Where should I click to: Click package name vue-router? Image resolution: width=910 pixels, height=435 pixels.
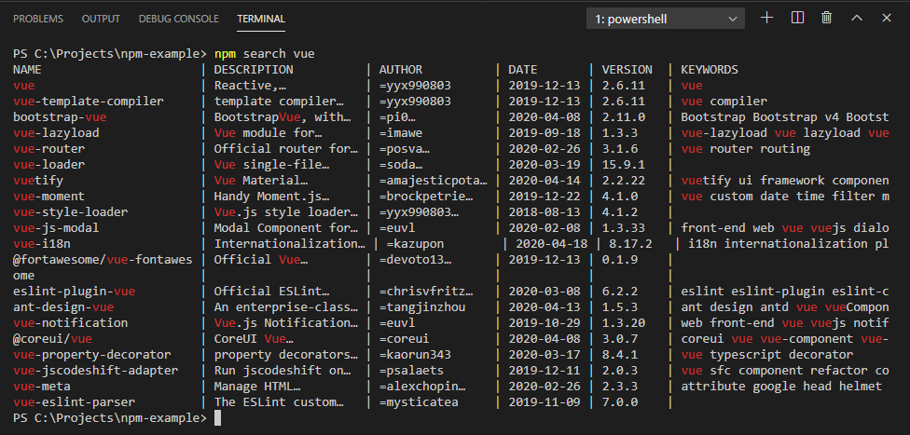(x=48, y=149)
